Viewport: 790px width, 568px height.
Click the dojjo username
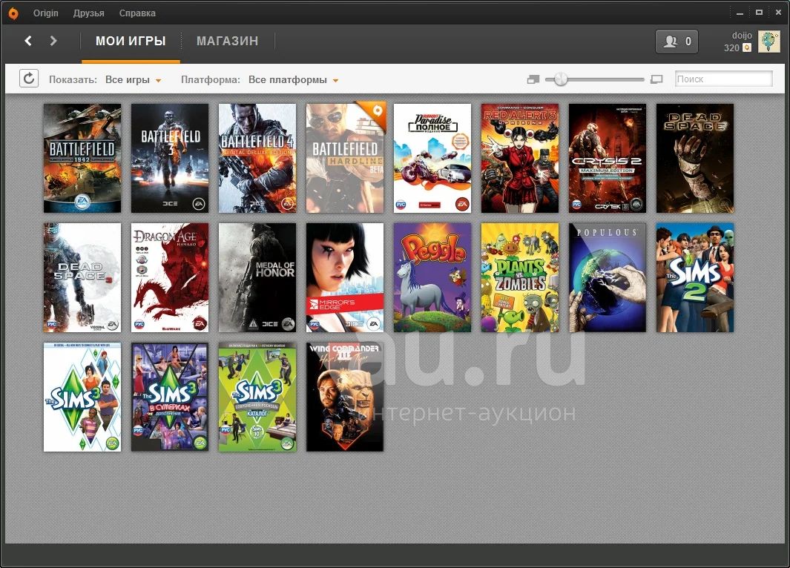(x=742, y=36)
